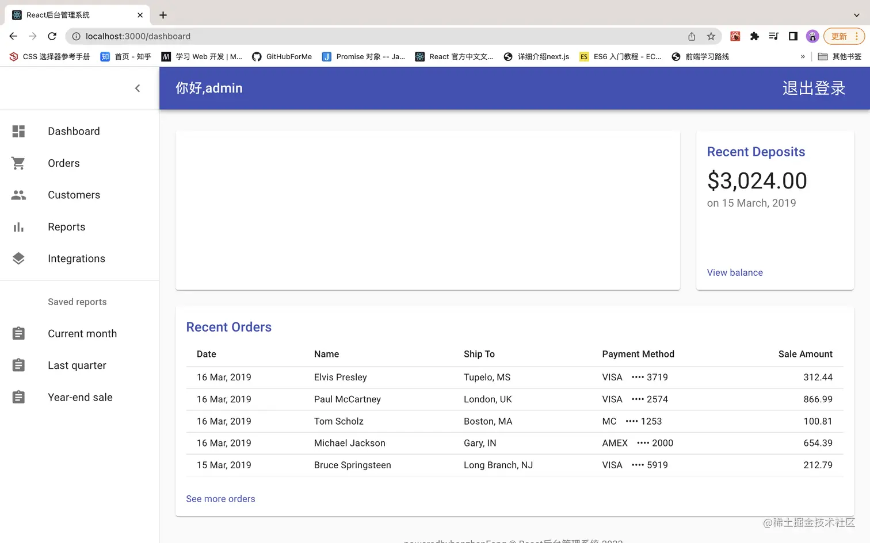This screenshot has height=543, width=870.
Task: Collapse the sidebar with the chevron arrow
Action: pos(138,88)
